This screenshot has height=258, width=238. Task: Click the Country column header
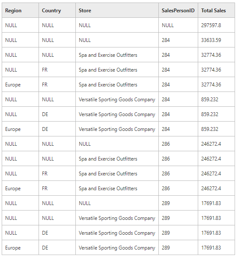57,10
